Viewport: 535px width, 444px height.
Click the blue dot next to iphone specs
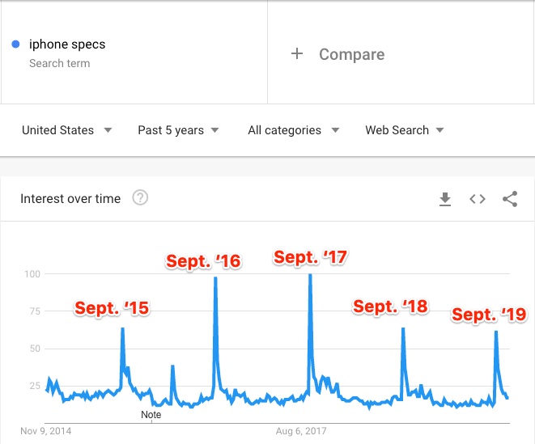16,44
